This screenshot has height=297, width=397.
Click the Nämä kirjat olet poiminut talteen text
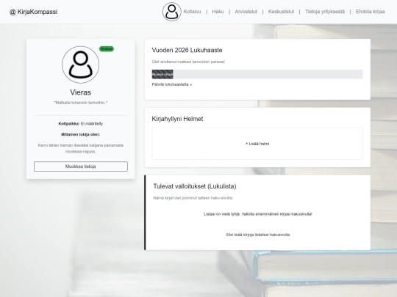tap(193, 198)
